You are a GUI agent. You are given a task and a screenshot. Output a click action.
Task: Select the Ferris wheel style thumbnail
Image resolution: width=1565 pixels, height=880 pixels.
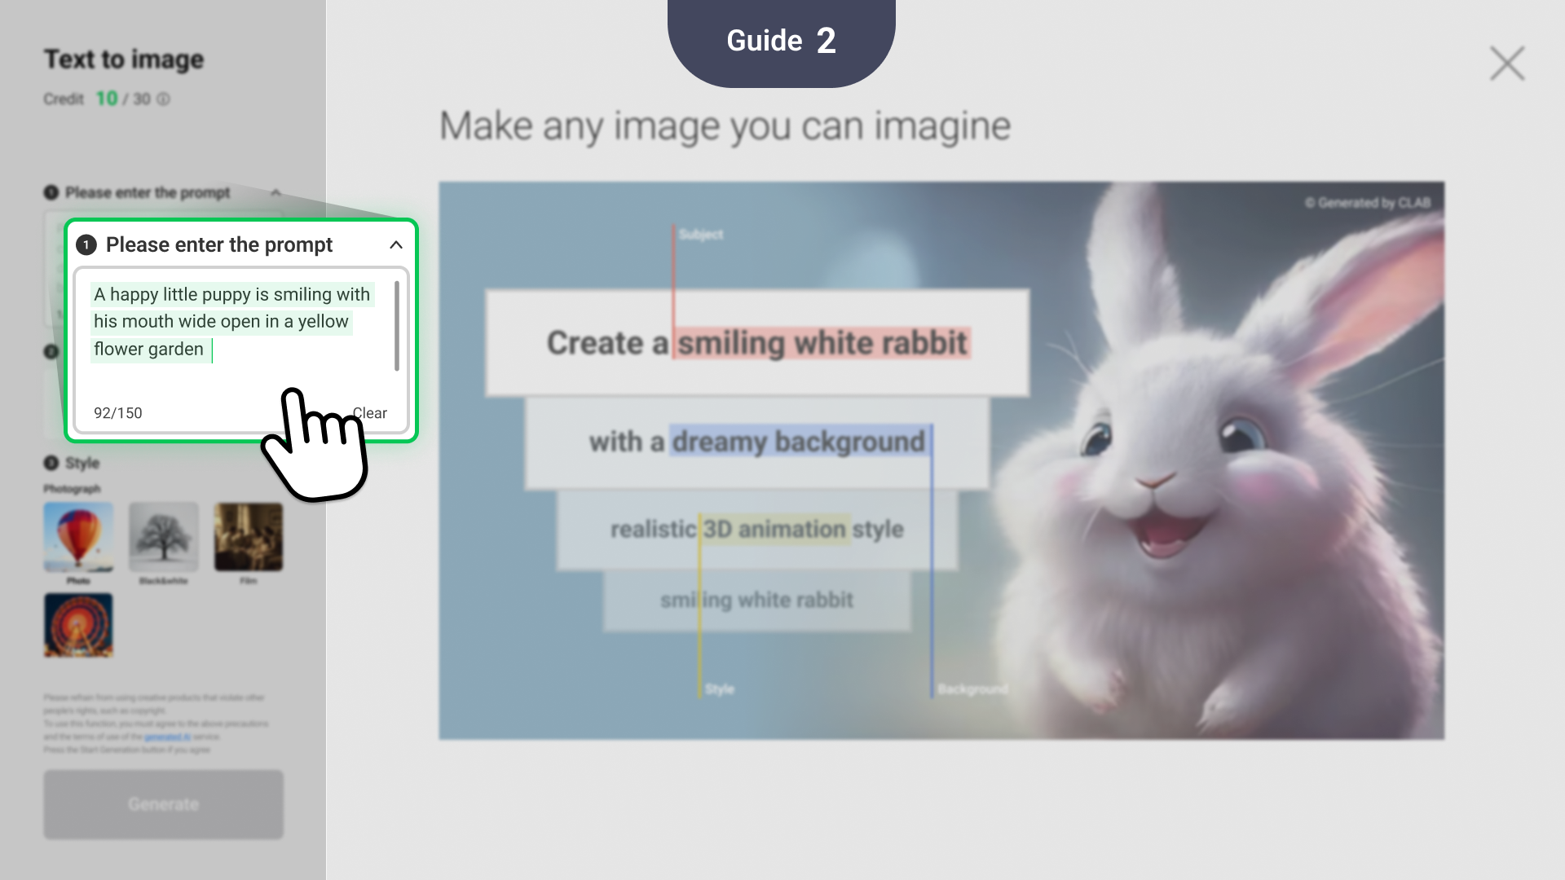[78, 625]
